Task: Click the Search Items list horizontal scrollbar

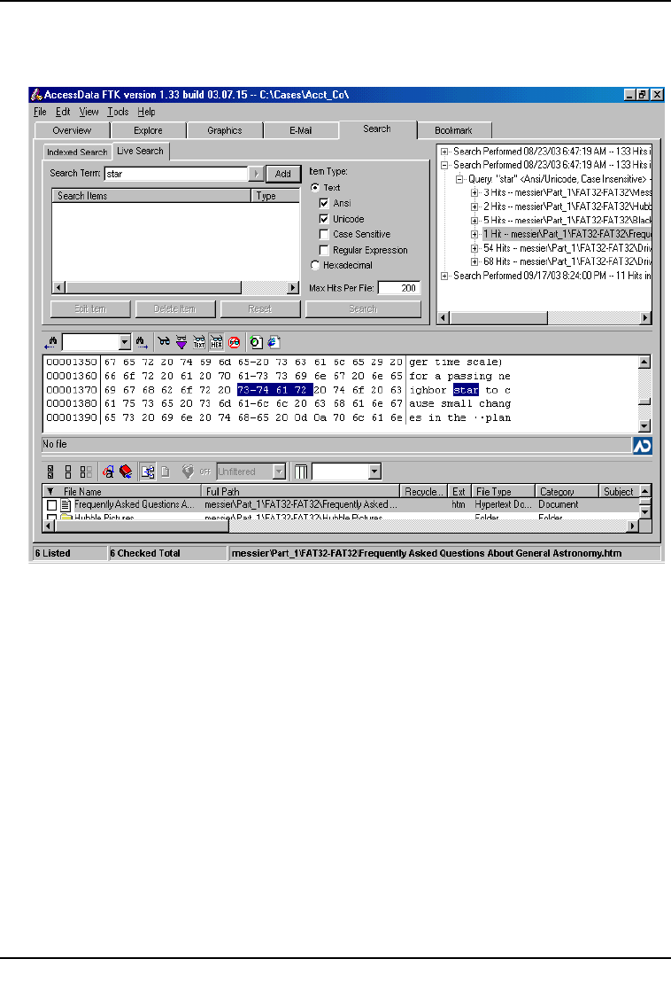Action: click(x=176, y=288)
